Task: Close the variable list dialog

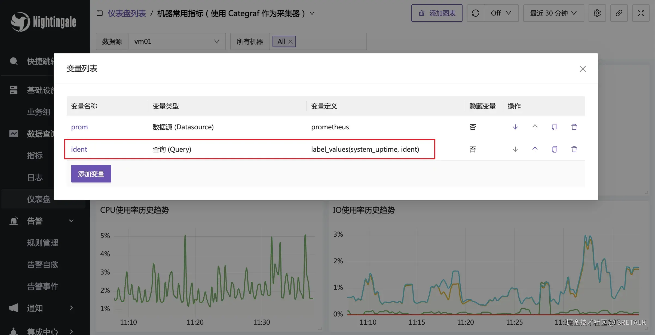Action: (583, 69)
